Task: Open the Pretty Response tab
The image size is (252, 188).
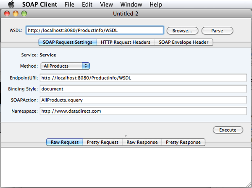Action: (x=184, y=142)
